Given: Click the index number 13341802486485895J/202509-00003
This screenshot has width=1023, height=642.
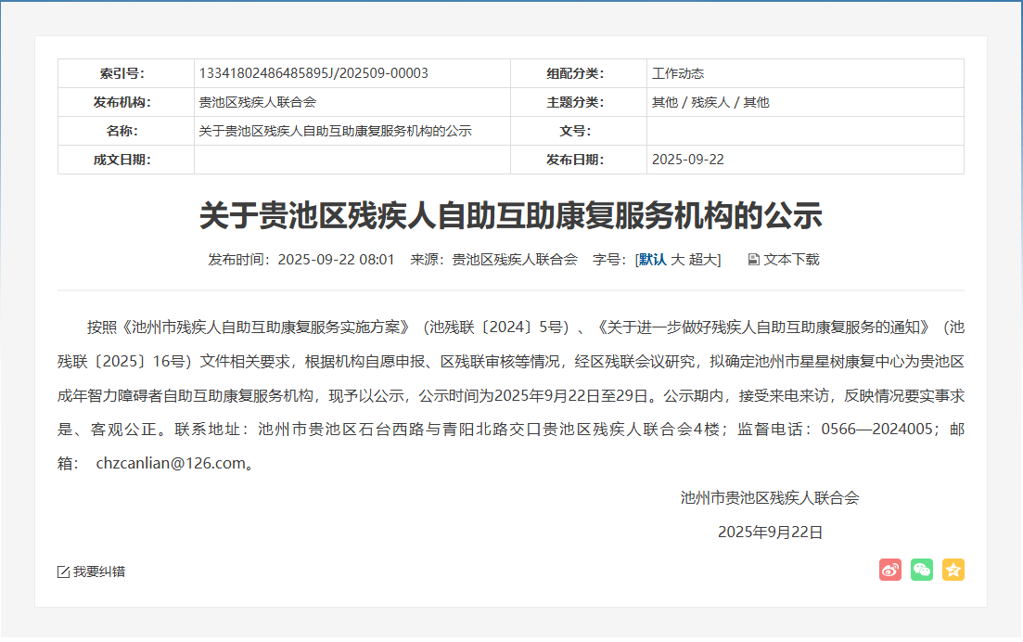Looking at the screenshot, I should pos(313,73).
